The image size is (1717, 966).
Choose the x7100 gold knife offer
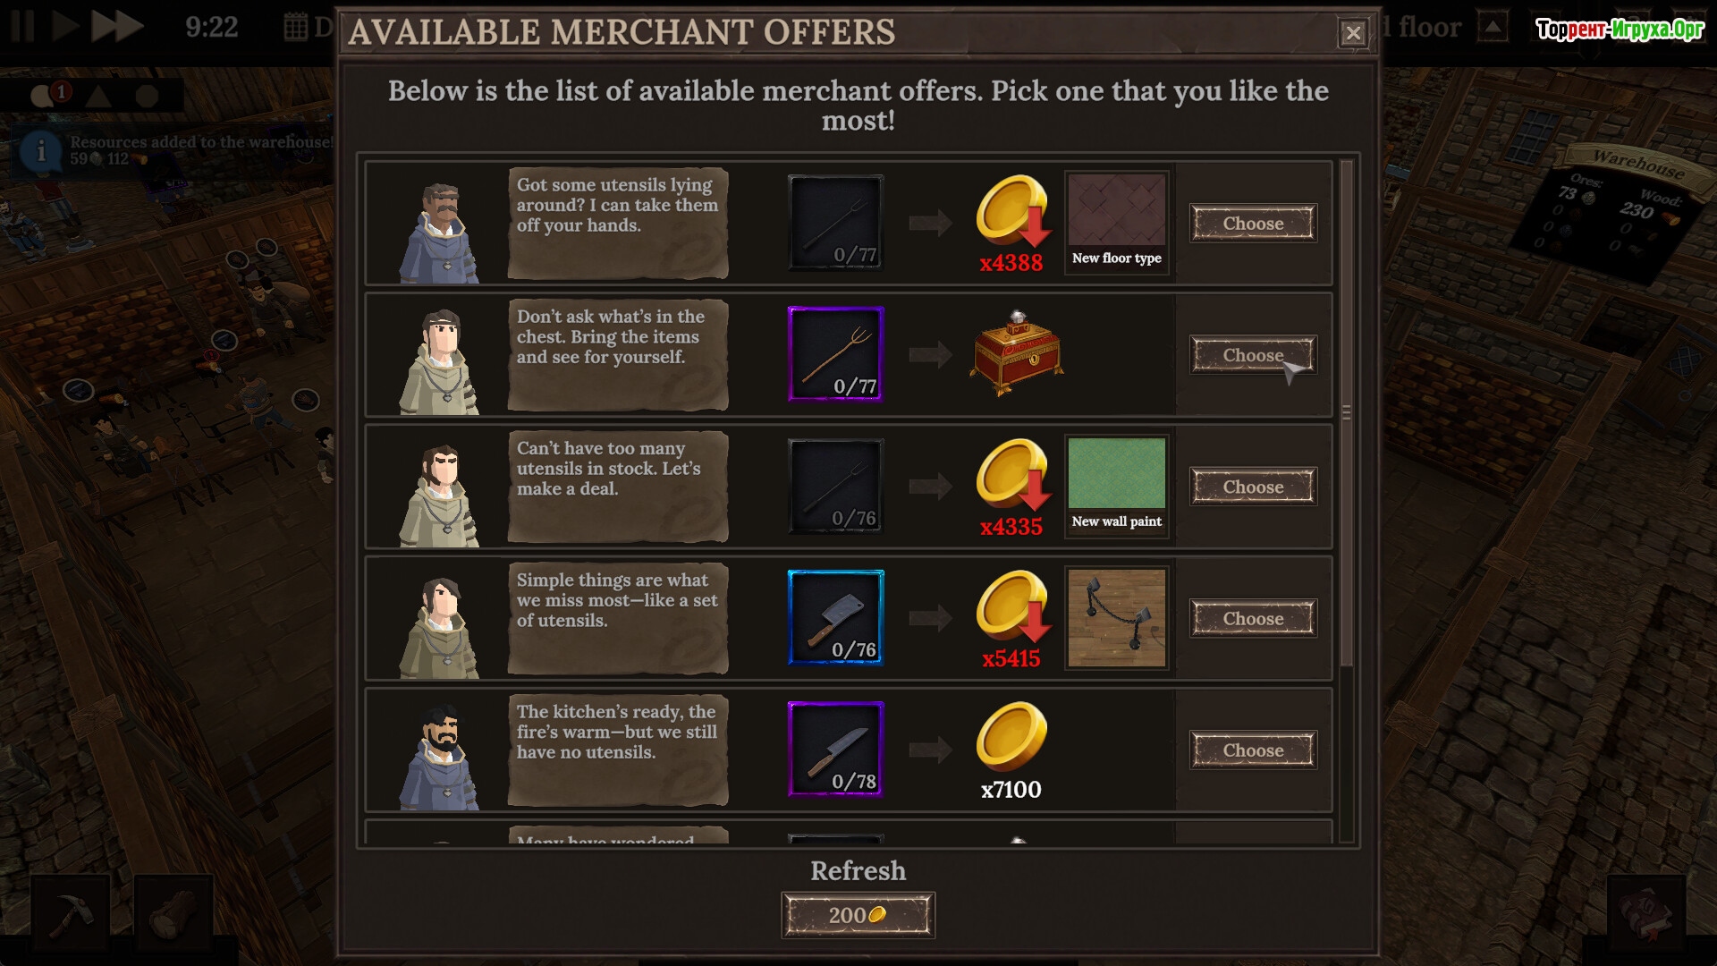(1253, 750)
